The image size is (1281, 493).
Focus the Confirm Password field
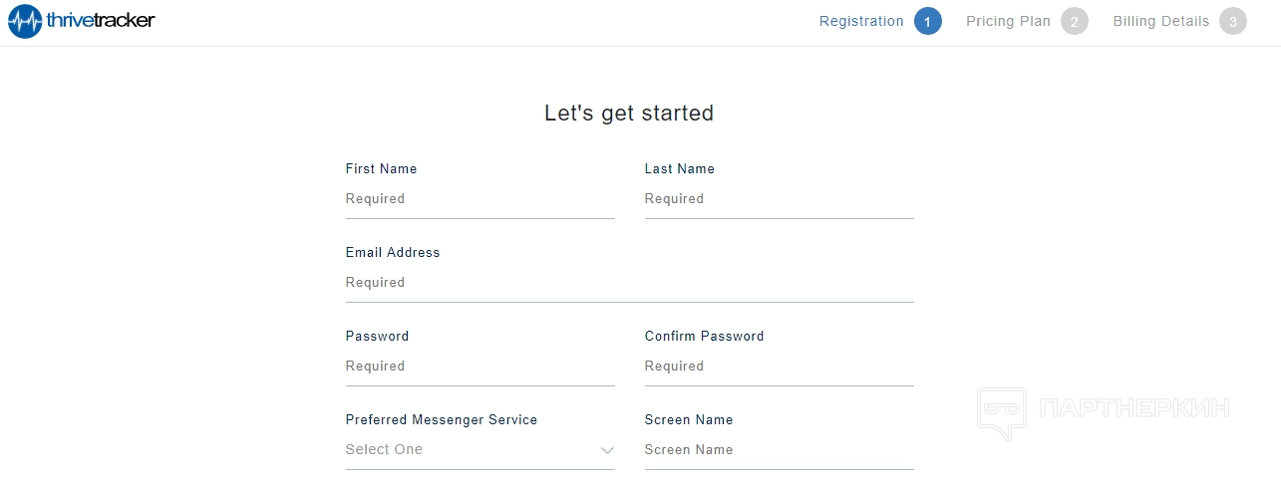pyautogui.click(x=779, y=367)
